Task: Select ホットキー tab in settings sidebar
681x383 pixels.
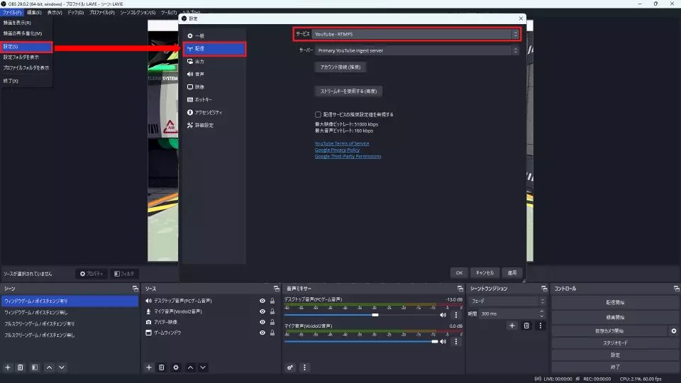Action: (214, 99)
